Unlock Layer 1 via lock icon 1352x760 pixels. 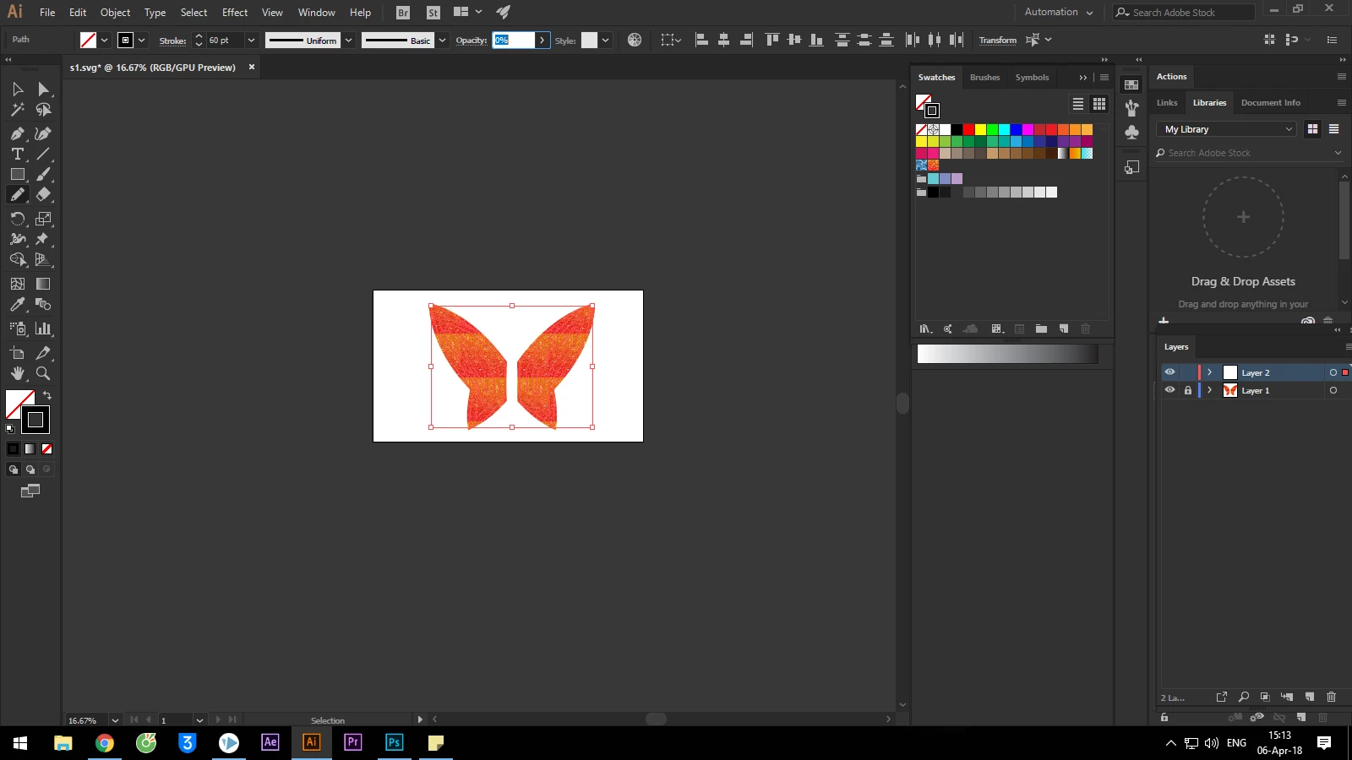1188,390
